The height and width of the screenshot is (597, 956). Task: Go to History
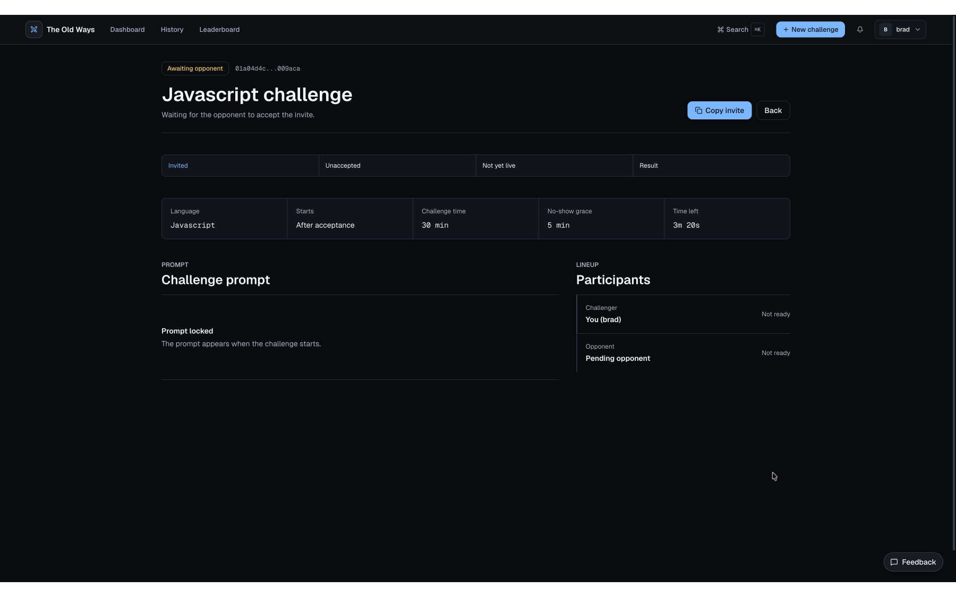coord(172,30)
